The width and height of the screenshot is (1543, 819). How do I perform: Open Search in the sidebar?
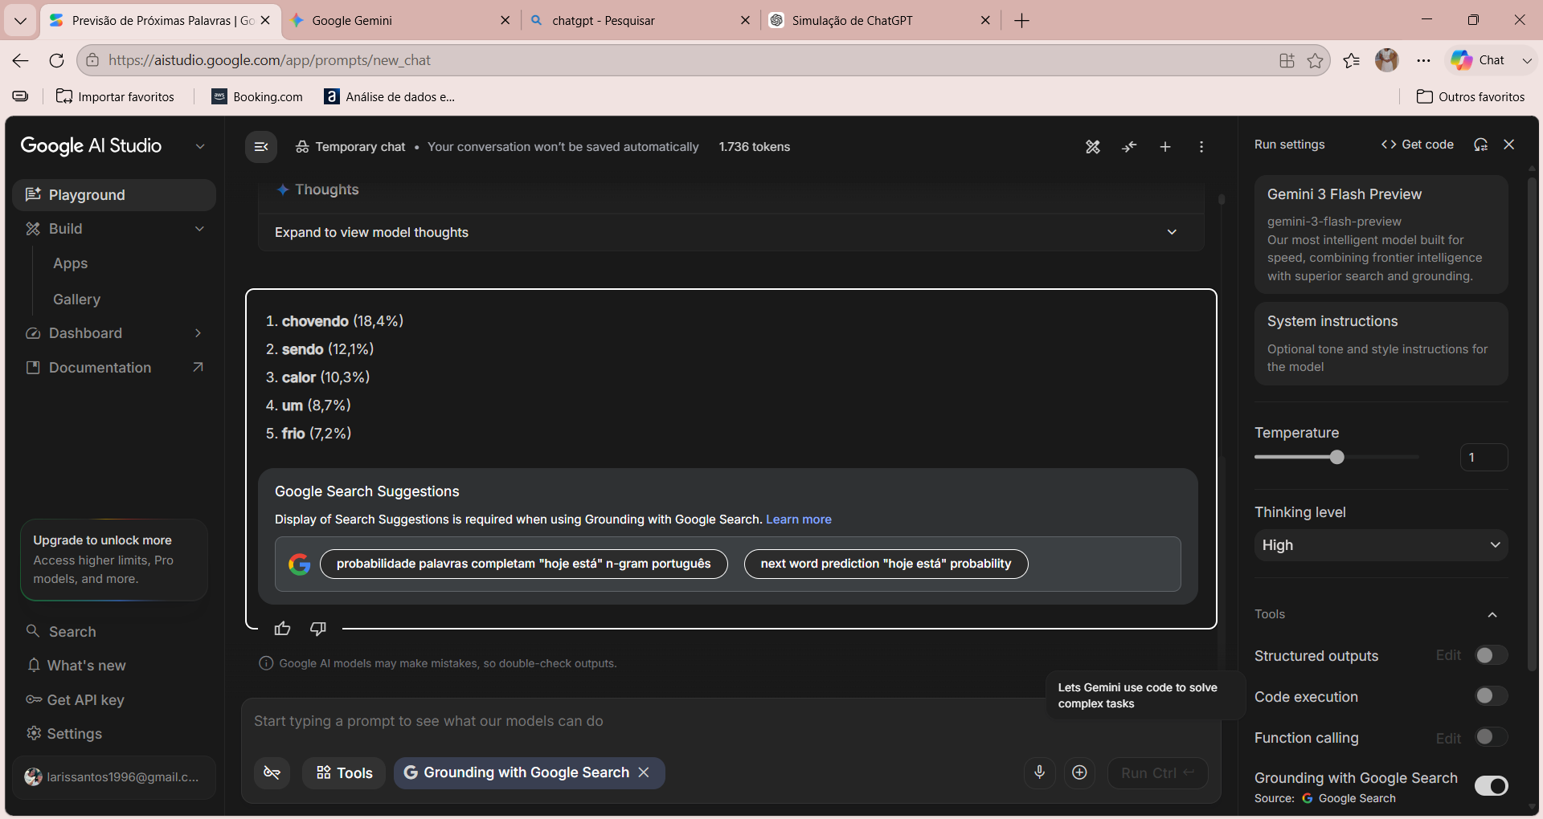point(114,632)
